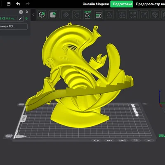Click the plate name edit icon under bed

point(122,140)
